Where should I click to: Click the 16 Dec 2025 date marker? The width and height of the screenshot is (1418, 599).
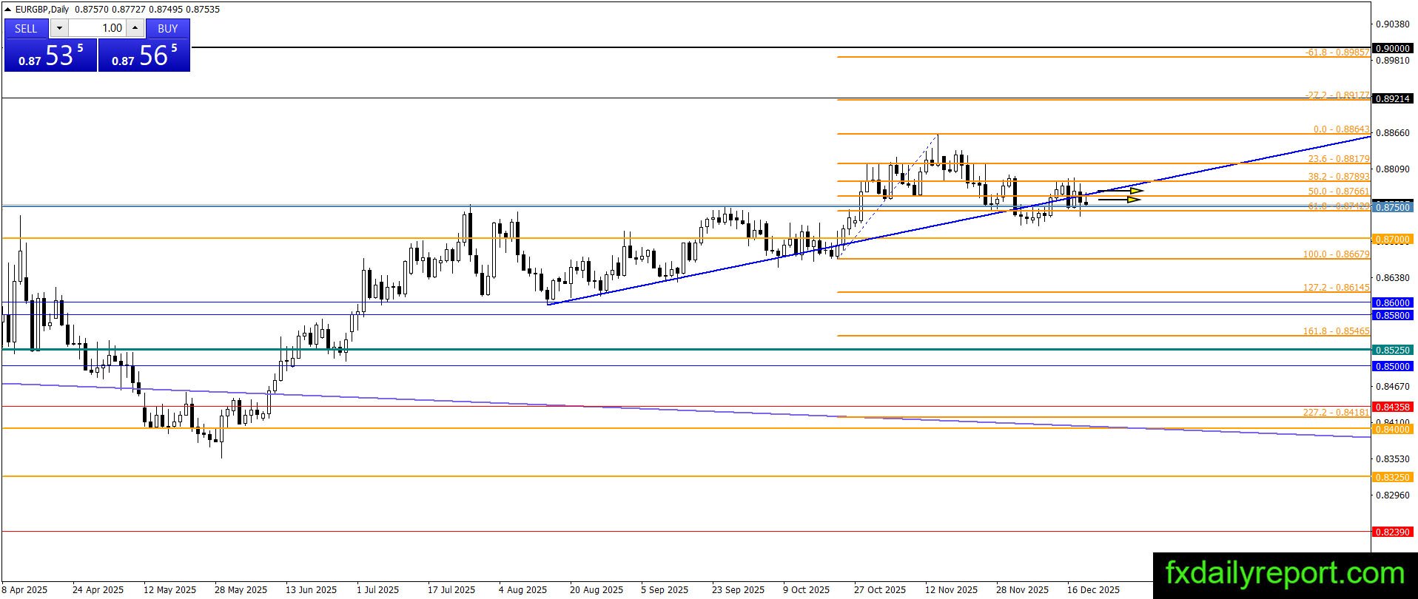pos(1093,589)
